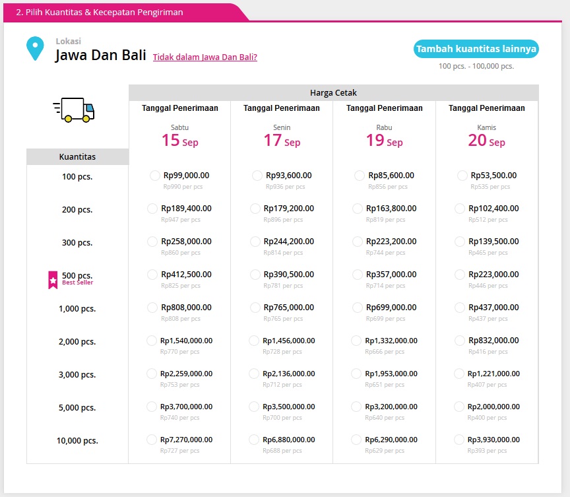Click the '15 Sep' delivery date header

(179, 141)
